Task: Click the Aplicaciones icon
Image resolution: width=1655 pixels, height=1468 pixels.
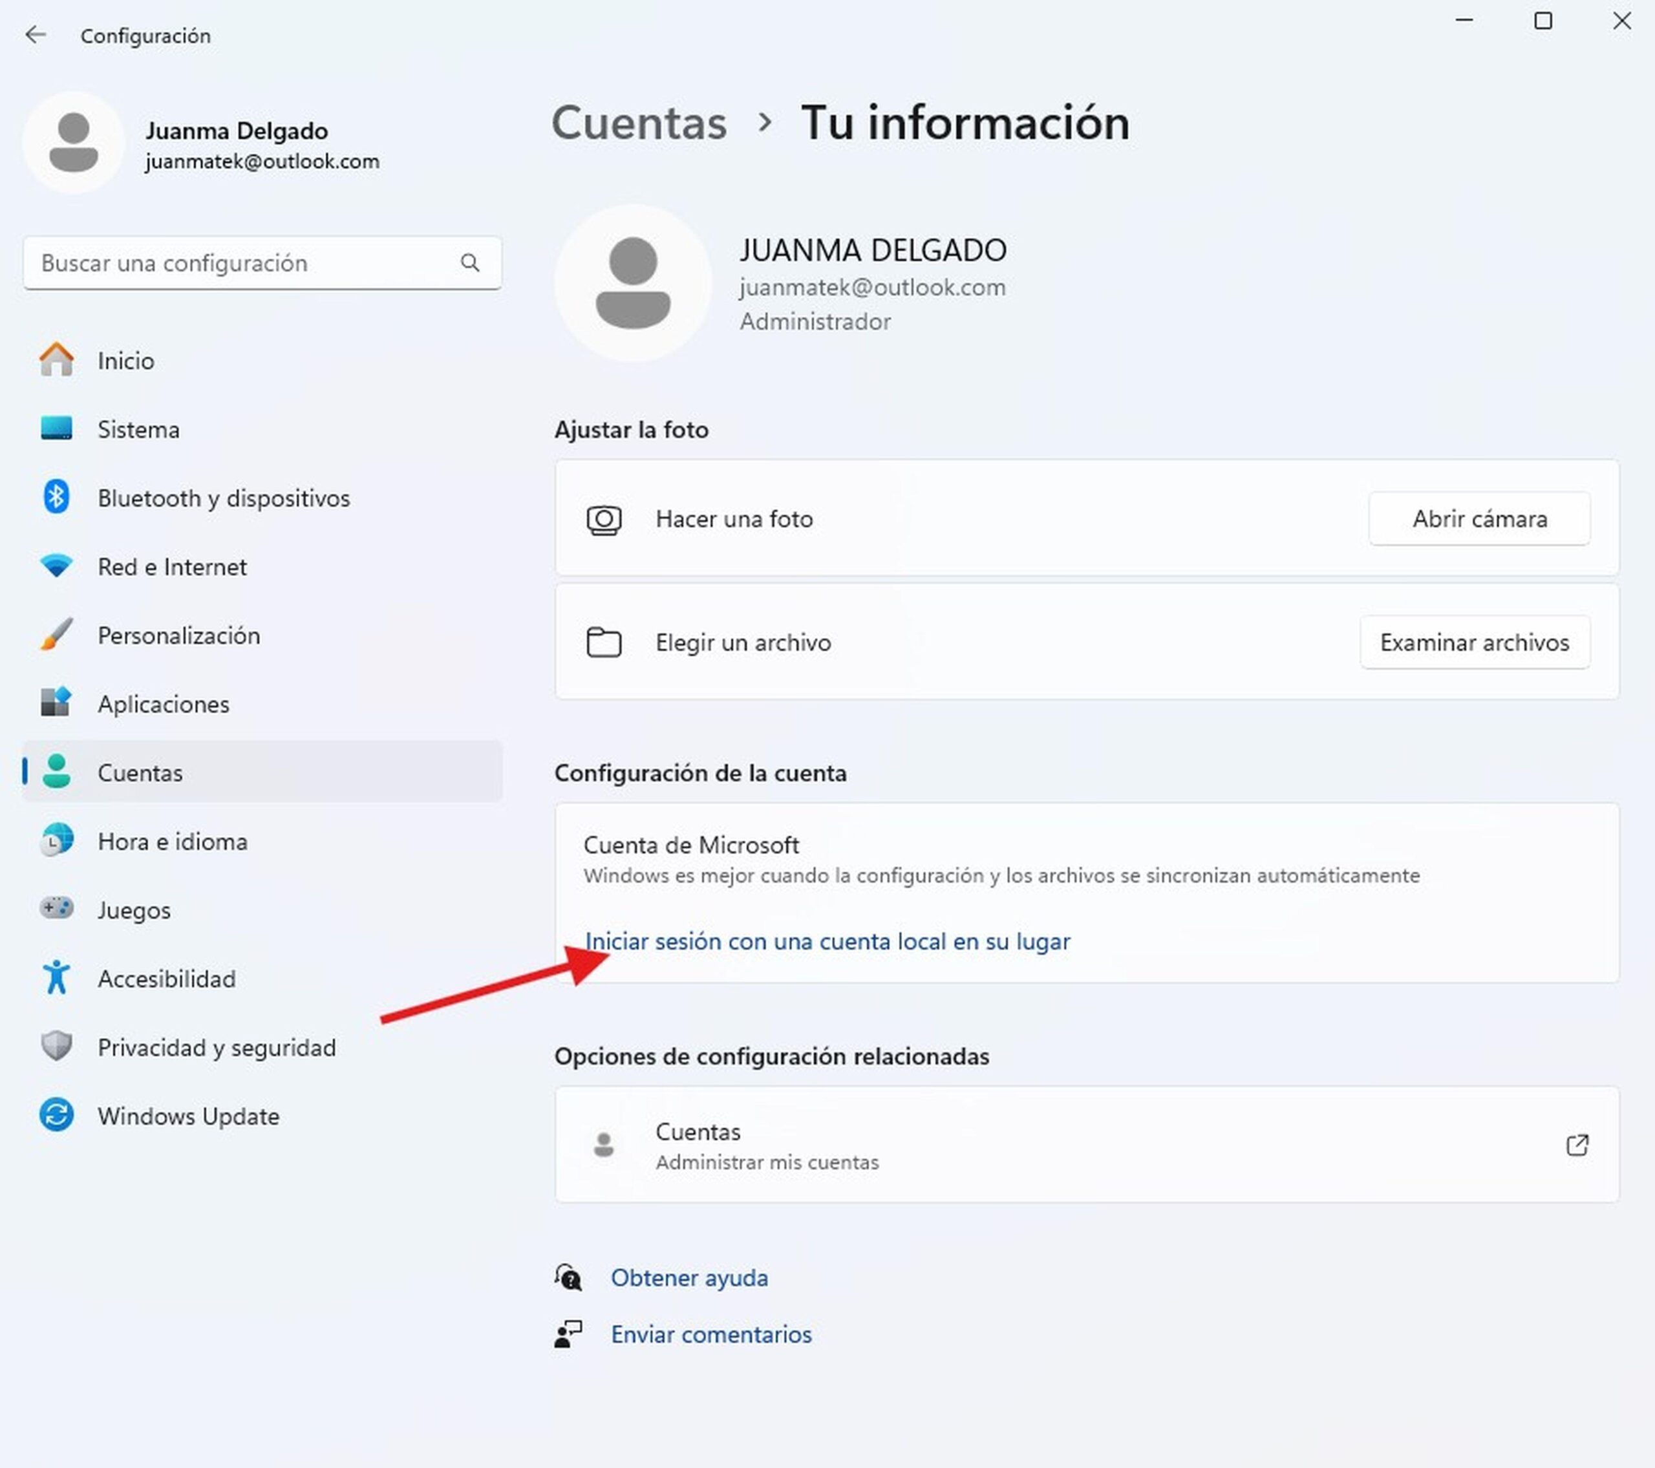Action: (57, 703)
